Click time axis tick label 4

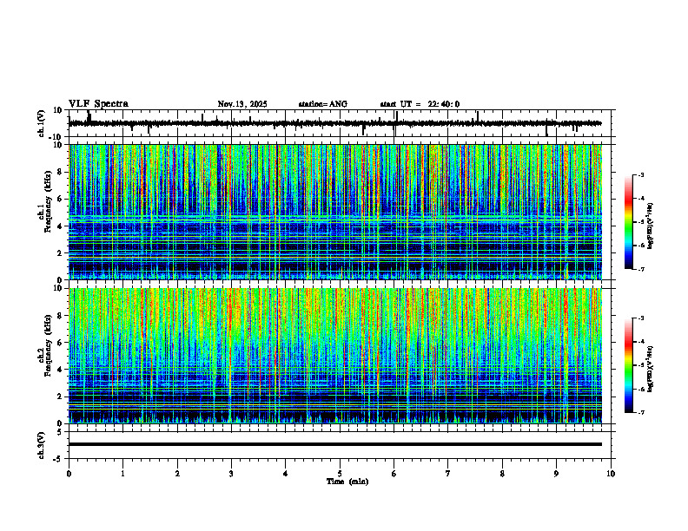pos(286,474)
